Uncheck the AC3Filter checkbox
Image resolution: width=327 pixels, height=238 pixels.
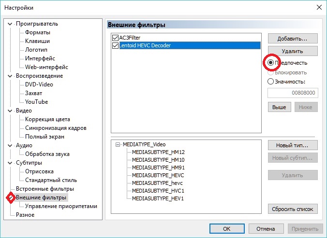point(115,38)
